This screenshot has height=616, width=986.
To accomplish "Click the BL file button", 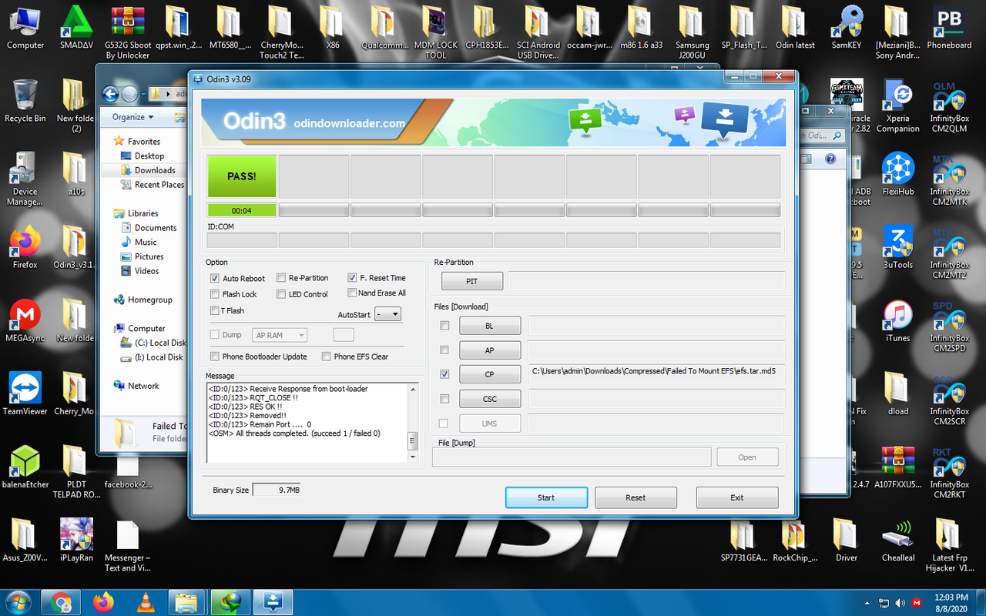I will click(x=490, y=326).
